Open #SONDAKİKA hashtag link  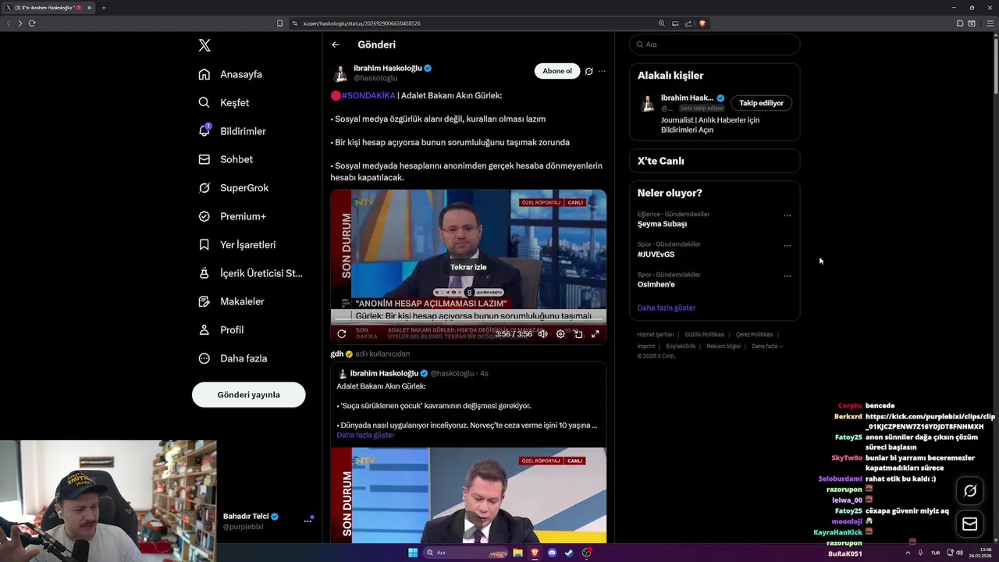coord(368,95)
